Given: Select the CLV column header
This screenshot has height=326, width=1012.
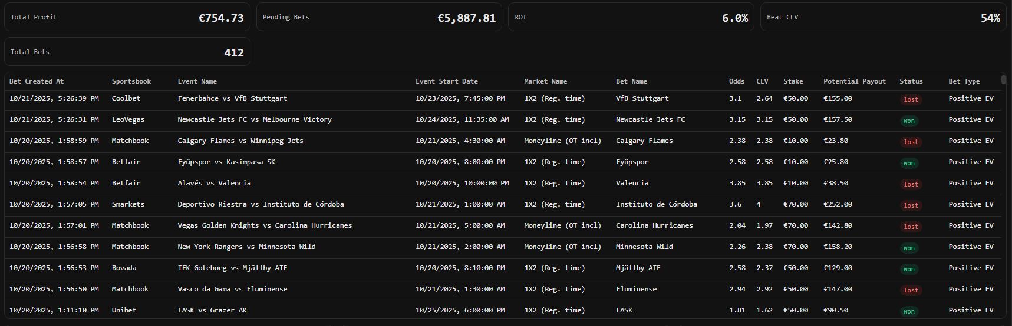Looking at the screenshot, I should (762, 81).
